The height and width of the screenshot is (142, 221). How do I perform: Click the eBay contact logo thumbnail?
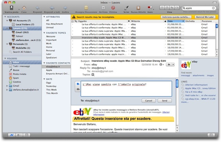point(186,65)
